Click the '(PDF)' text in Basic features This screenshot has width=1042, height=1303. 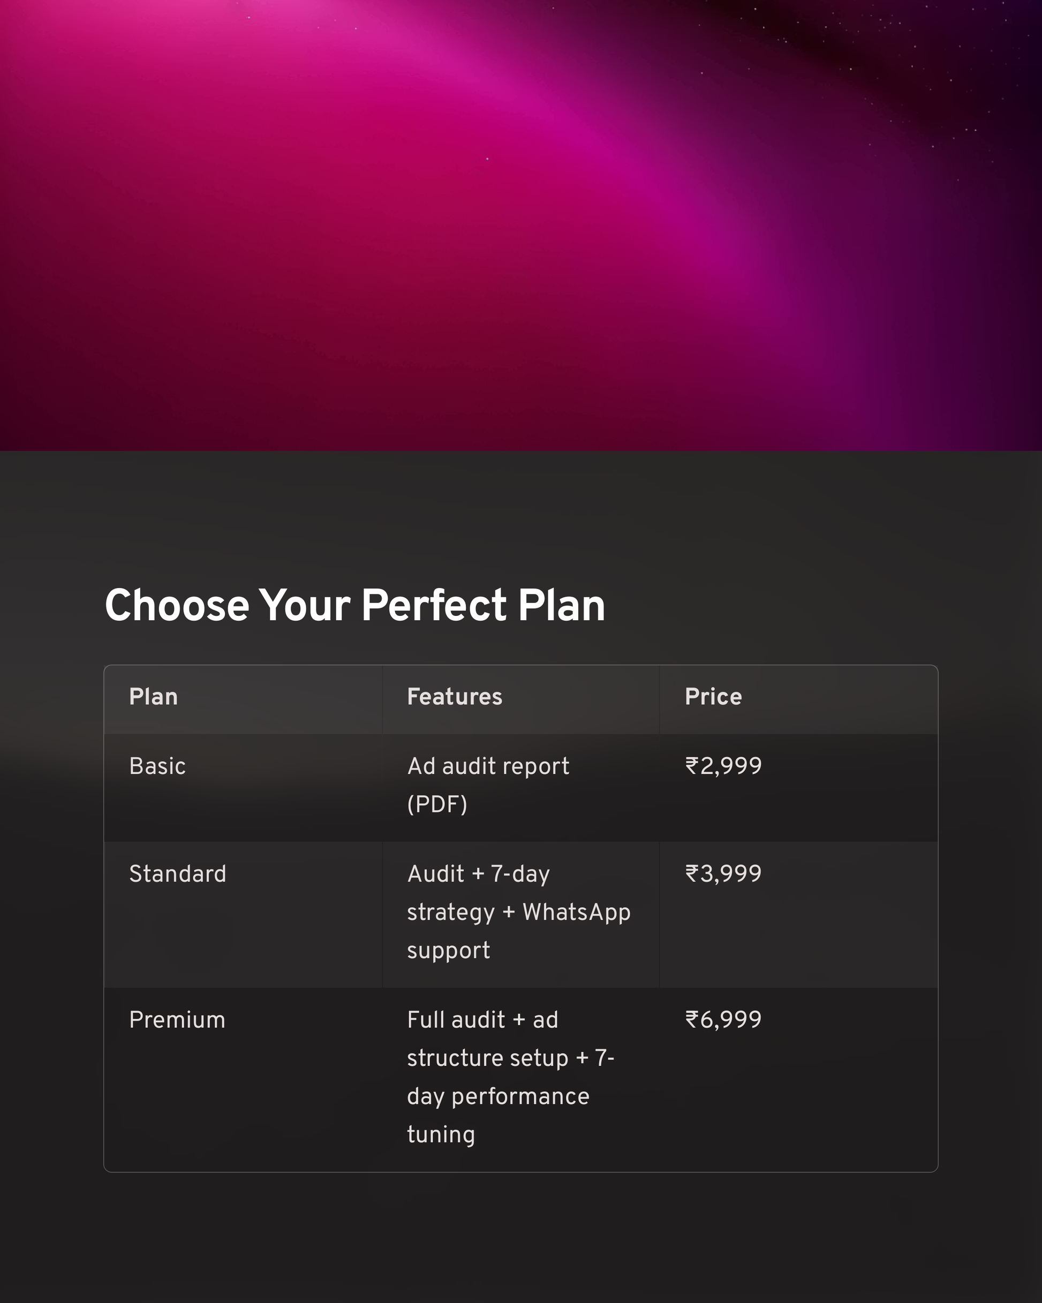pos(437,804)
